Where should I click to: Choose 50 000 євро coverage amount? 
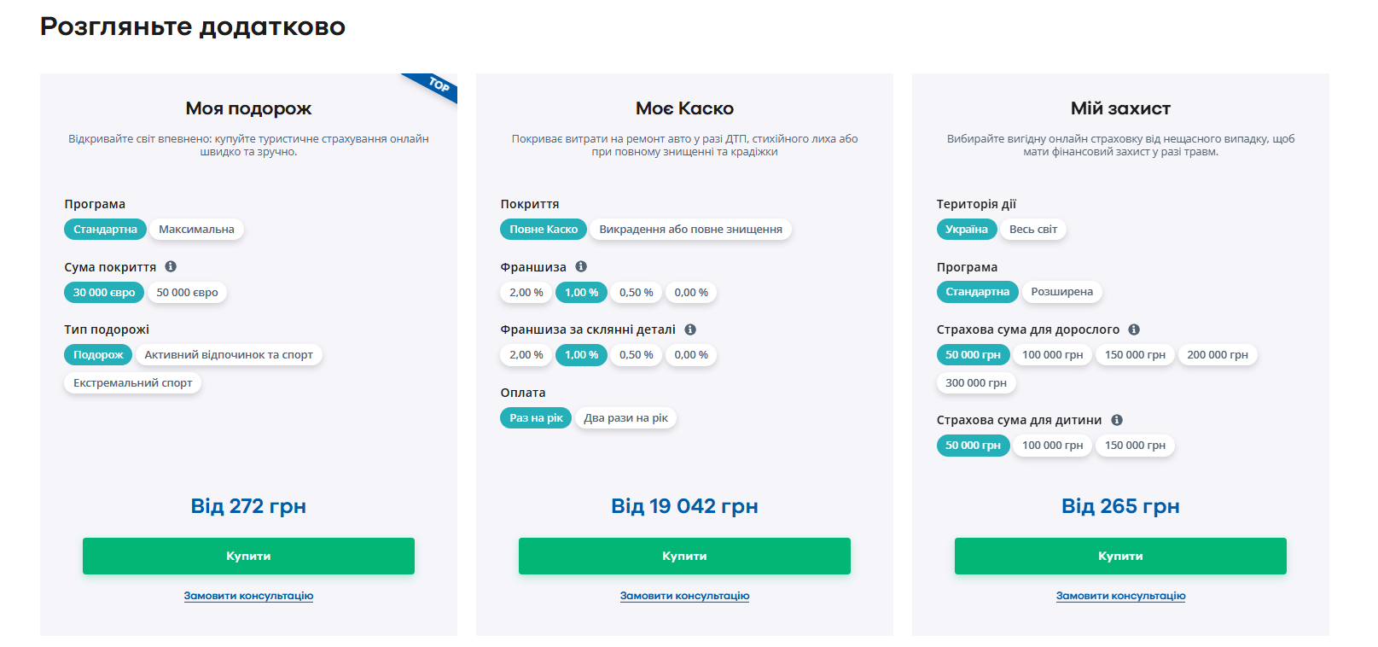coord(187,293)
